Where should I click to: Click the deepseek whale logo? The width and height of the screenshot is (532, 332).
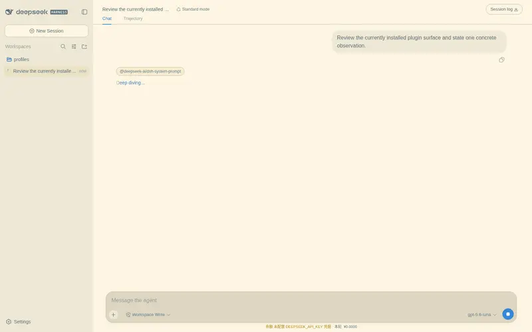point(9,12)
